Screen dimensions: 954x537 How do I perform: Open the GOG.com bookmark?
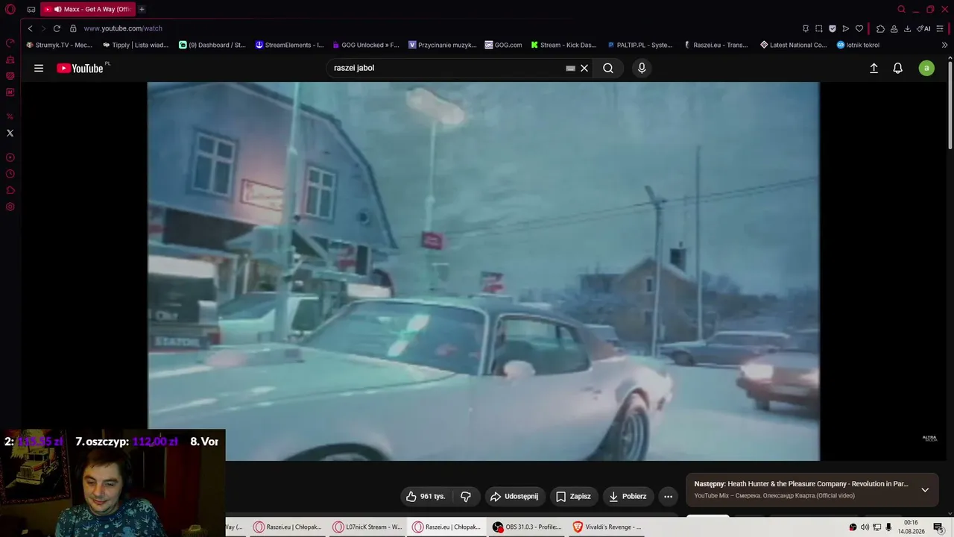[504, 45]
